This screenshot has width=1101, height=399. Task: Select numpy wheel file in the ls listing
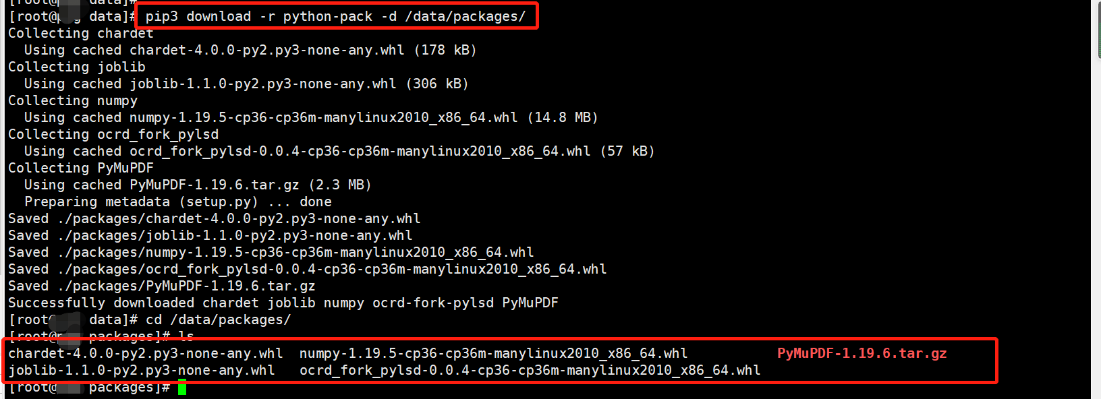coord(493,353)
